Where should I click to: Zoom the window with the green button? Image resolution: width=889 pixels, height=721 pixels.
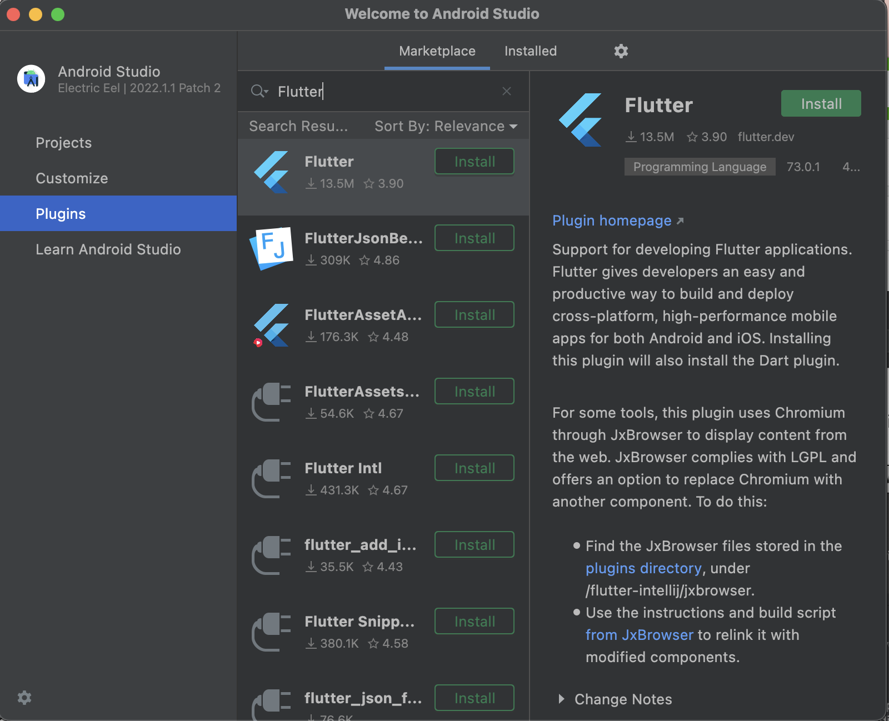[58, 14]
